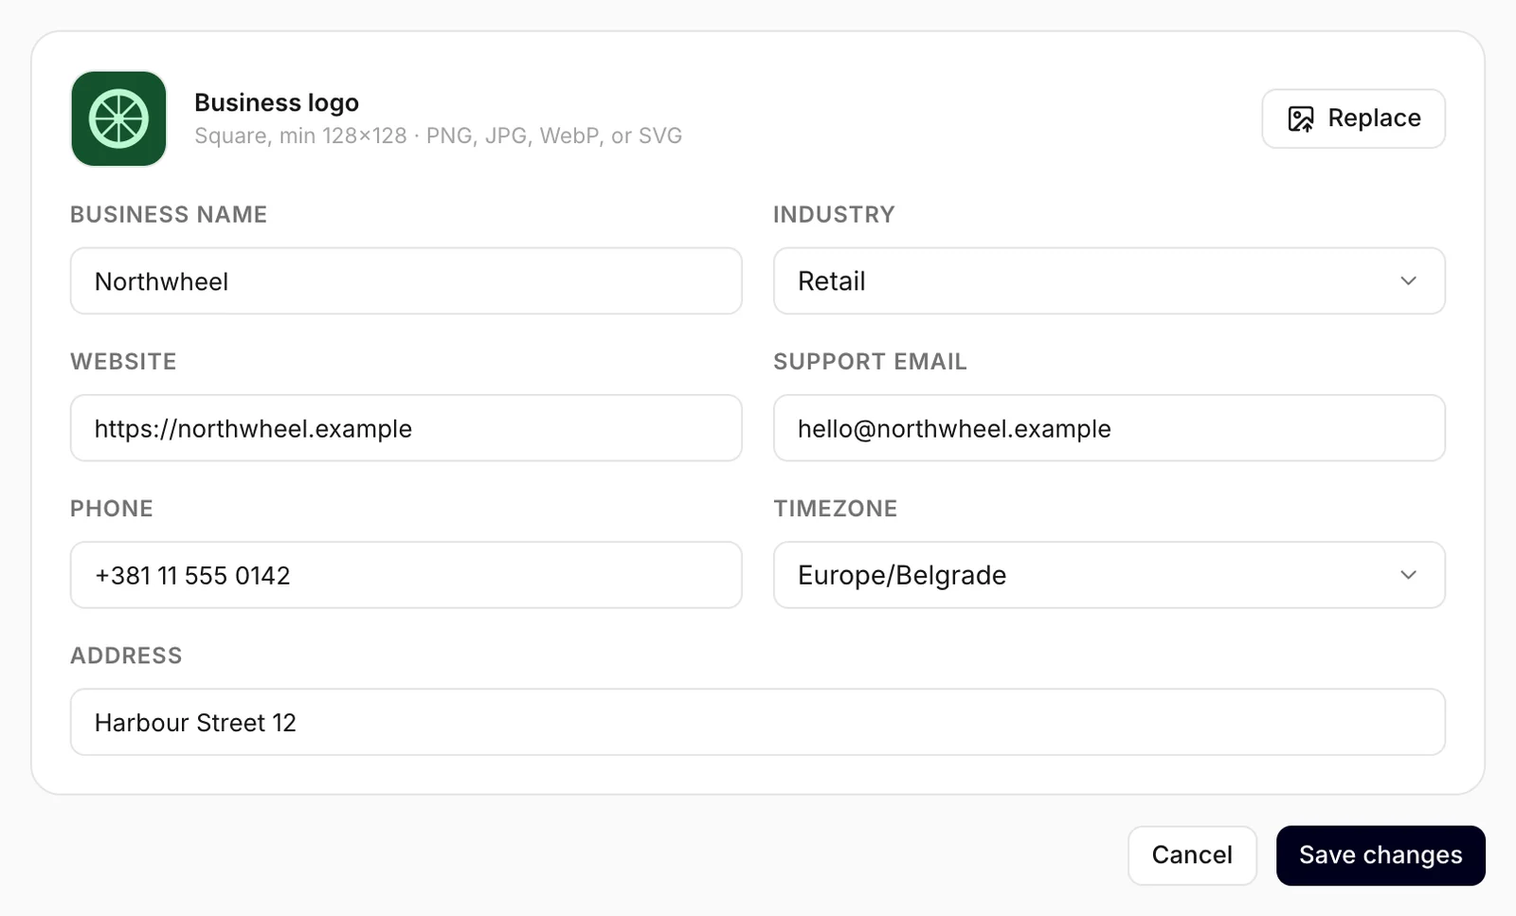Viewport: 1516px width, 916px height.
Task: Click the image upload icon in Replace button
Action: (1301, 118)
